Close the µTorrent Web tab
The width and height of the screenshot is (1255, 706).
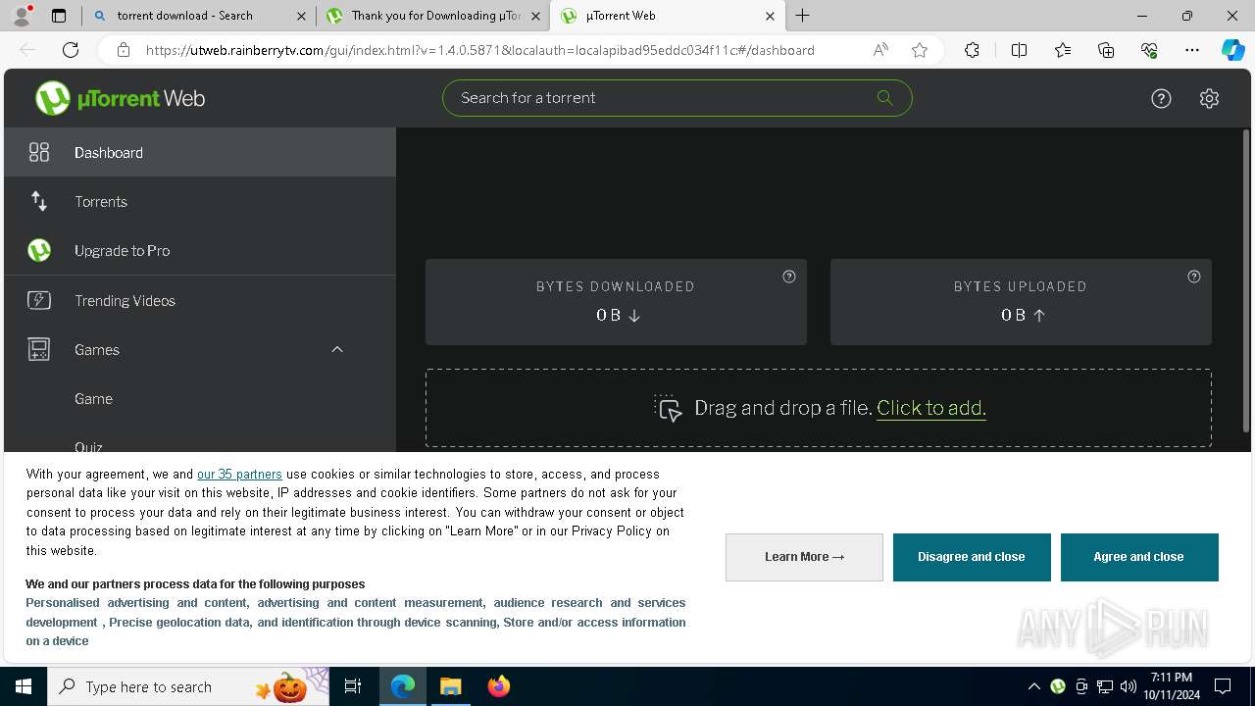(x=770, y=16)
